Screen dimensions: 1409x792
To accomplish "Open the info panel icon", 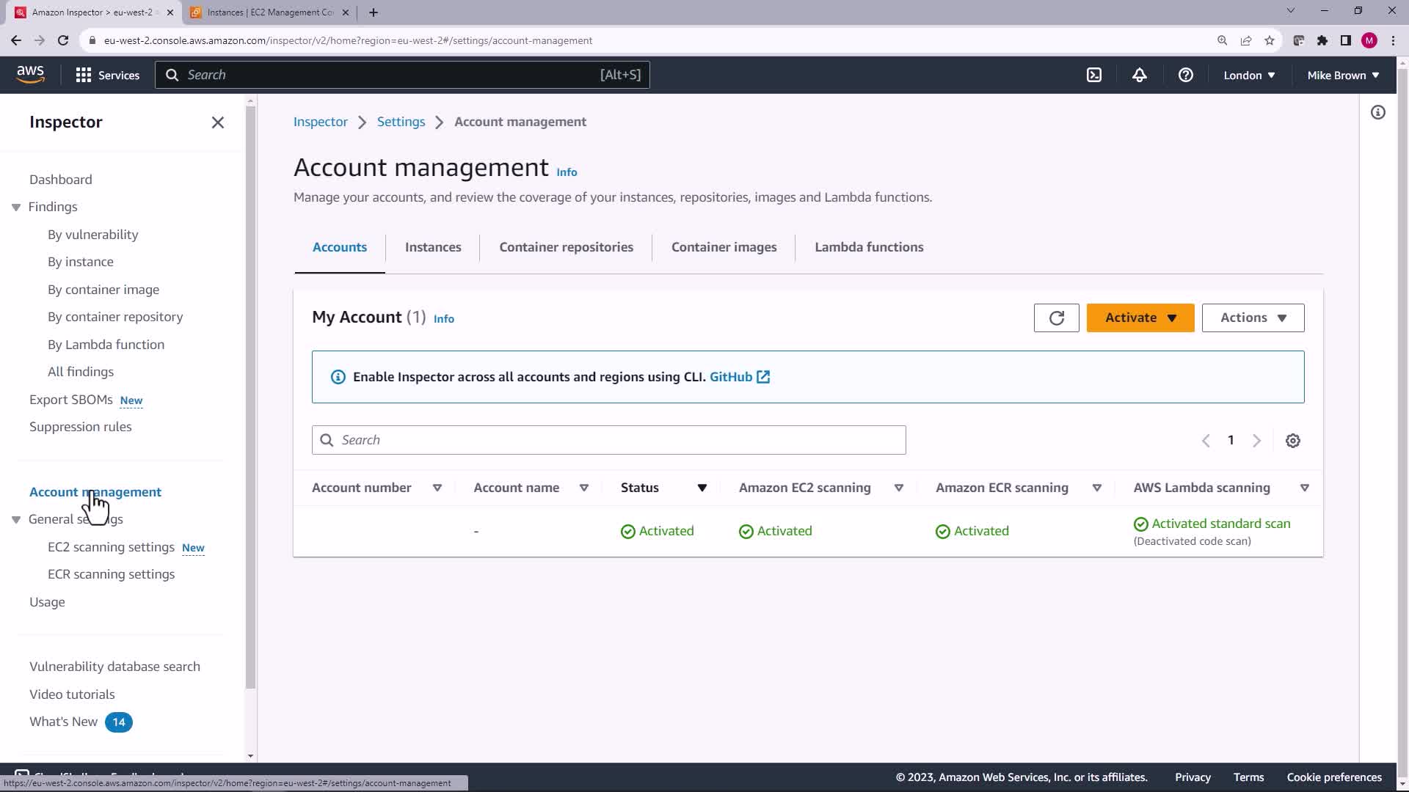I will pos(1377,112).
